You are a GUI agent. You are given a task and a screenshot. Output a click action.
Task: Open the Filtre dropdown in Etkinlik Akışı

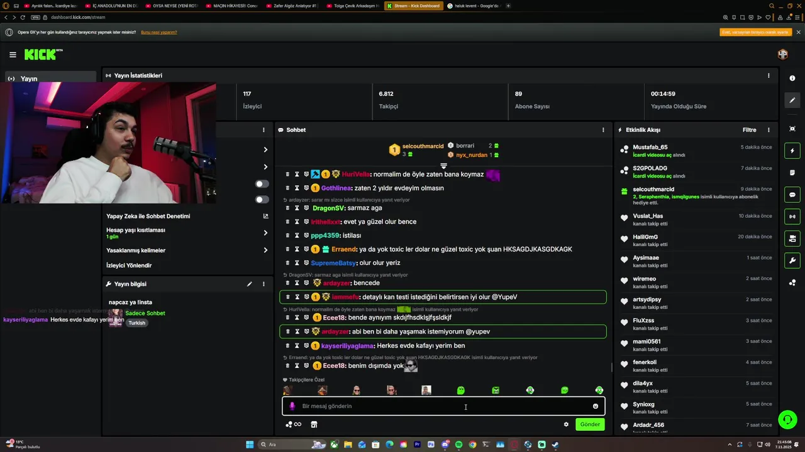(x=750, y=130)
